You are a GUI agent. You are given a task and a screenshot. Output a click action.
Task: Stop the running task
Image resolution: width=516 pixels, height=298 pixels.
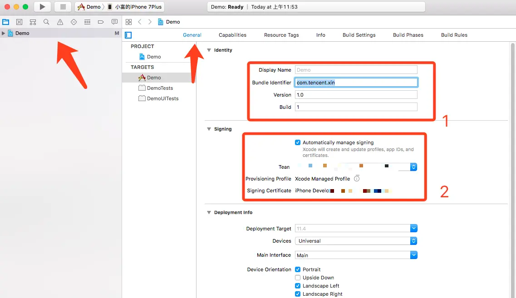(x=63, y=7)
